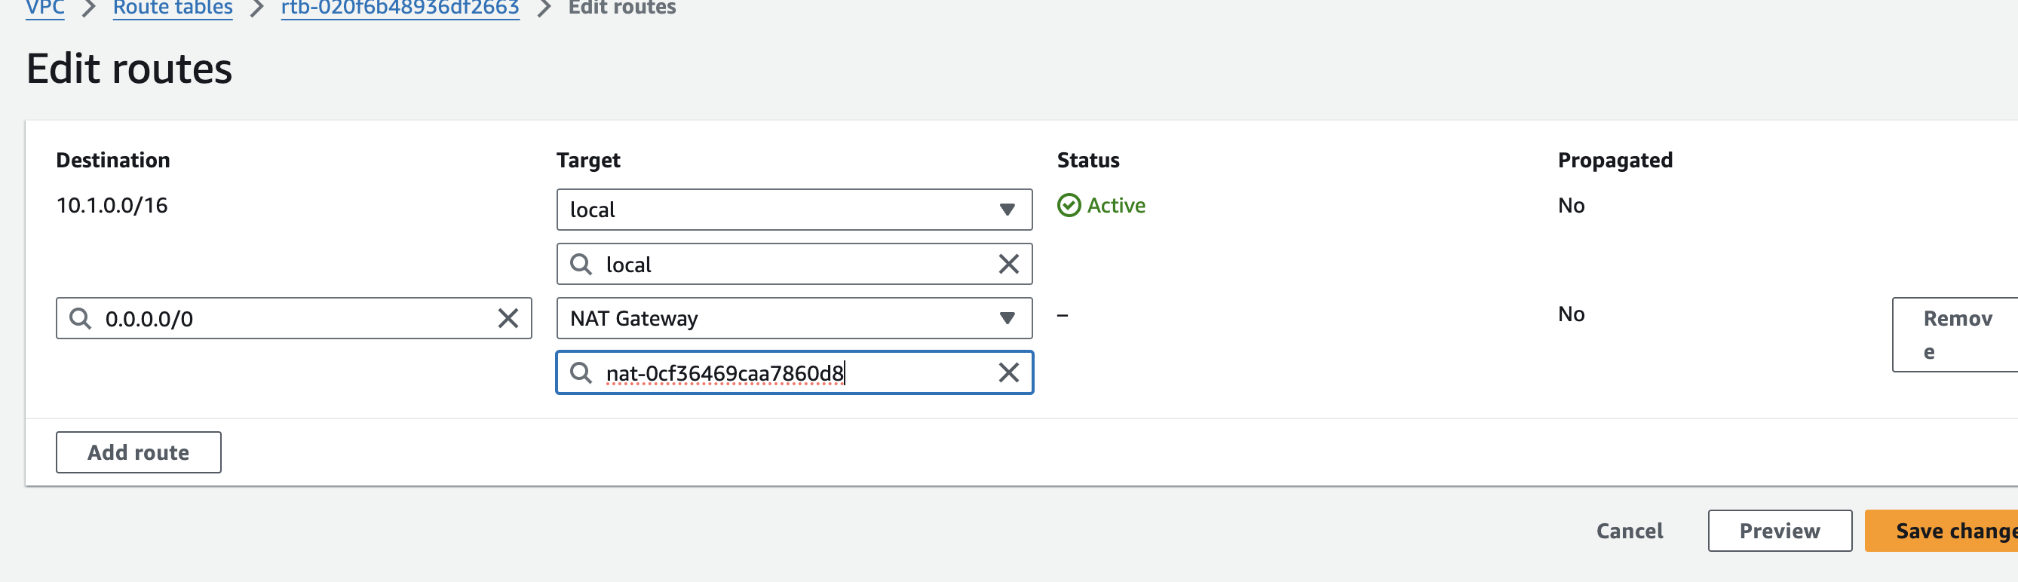Click search icon in NAT gateway ID field

581,372
